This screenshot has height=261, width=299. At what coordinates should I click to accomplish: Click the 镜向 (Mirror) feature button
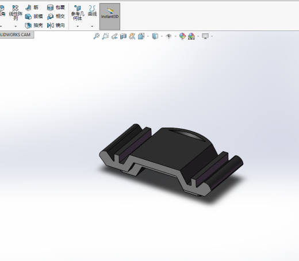(x=56, y=25)
